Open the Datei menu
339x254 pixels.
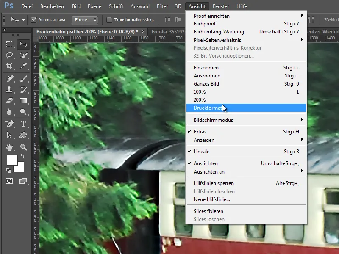click(x=27, y=6)
